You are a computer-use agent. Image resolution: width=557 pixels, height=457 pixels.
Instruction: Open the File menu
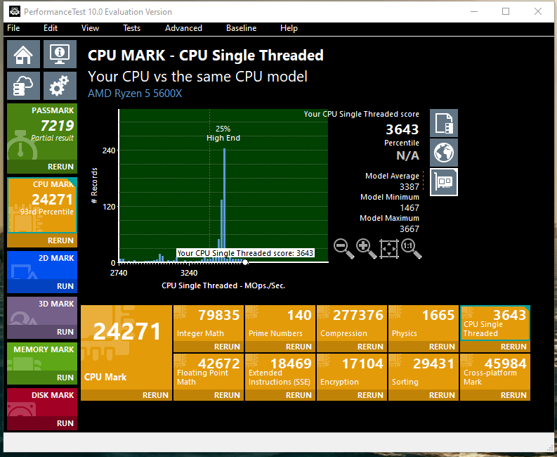[x=13, y=28]
